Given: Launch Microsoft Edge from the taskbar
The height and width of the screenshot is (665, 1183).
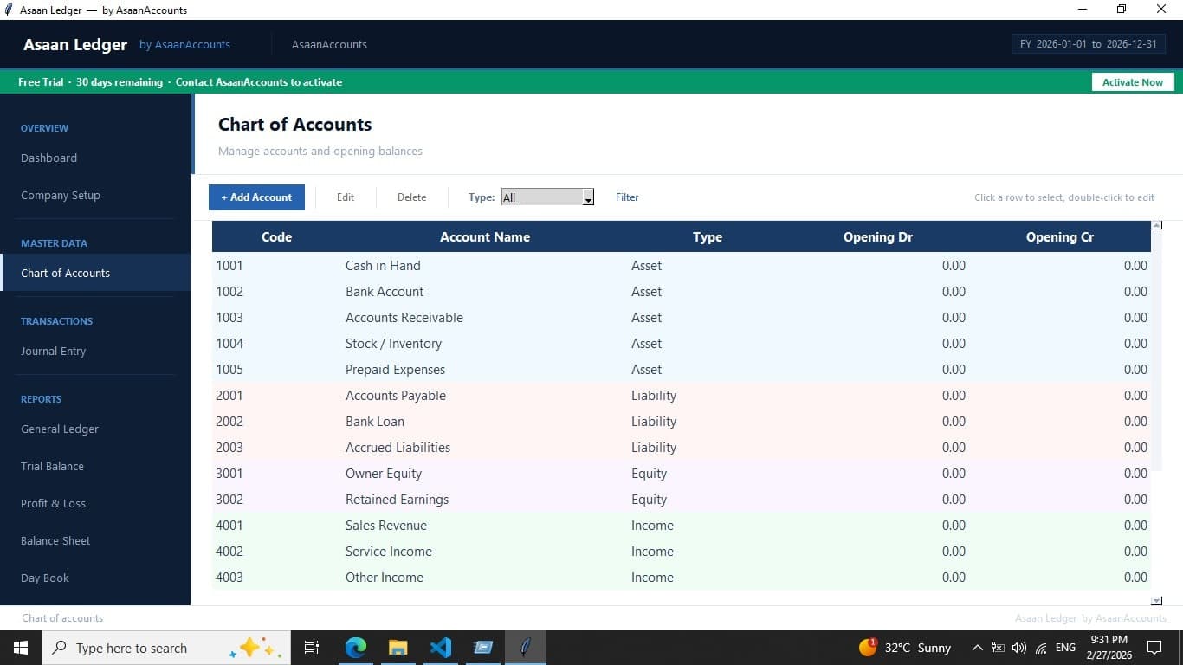Looking at the screenshot, I should tap(355, 647).
